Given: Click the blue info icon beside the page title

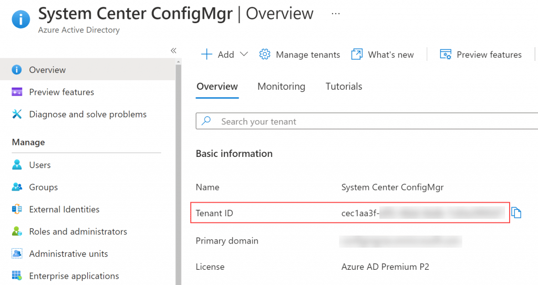Looking at the screenshot, I should (x=21, y=19).
